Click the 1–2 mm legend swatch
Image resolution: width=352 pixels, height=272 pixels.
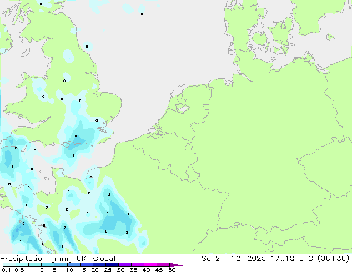point(35,265)
